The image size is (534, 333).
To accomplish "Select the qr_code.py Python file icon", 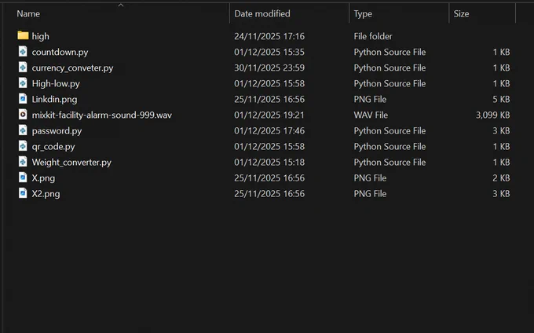I will [x=23, y=146].
